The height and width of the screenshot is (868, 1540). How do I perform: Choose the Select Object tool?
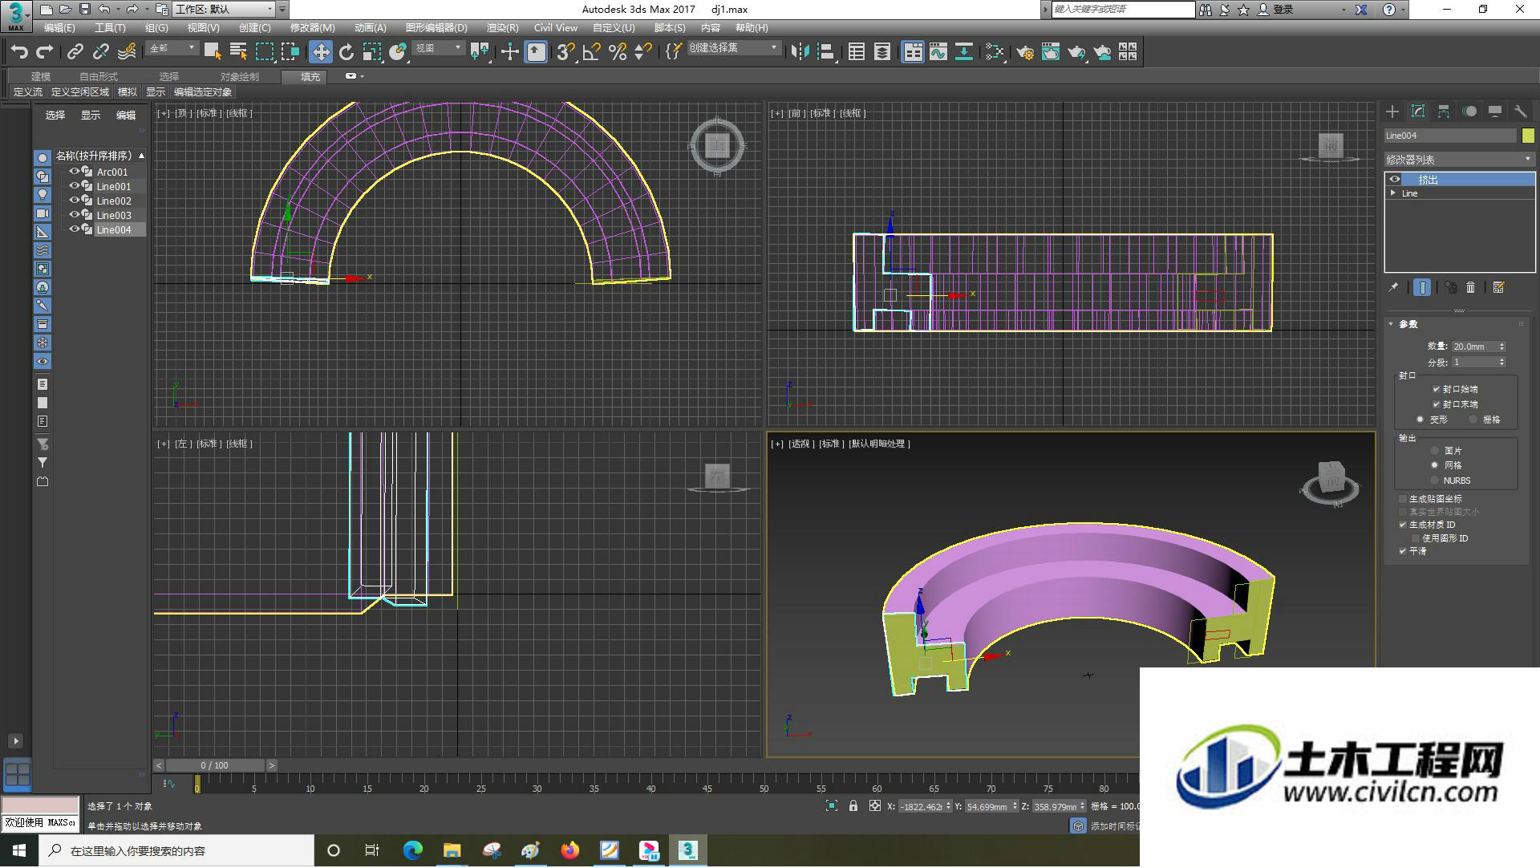click(x=213, y=52)
